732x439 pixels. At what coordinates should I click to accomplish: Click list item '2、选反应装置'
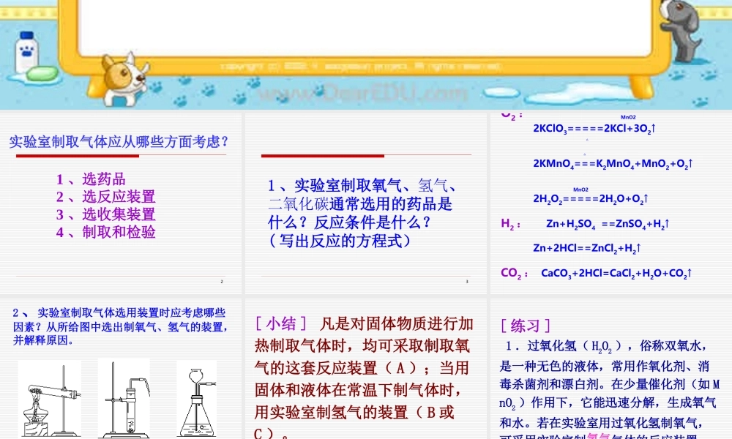pos(105,197)
